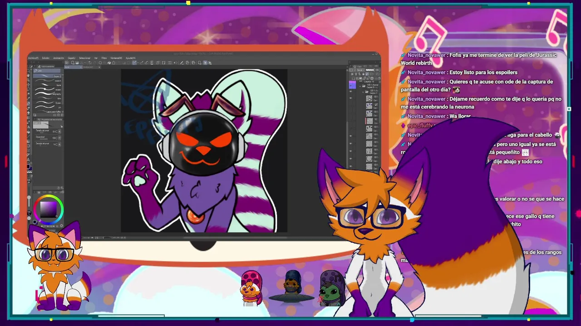Choose the Lapiz para fluffy sub tool
The width and height of the screenshot is (581, 326).
tap(47, 111)
